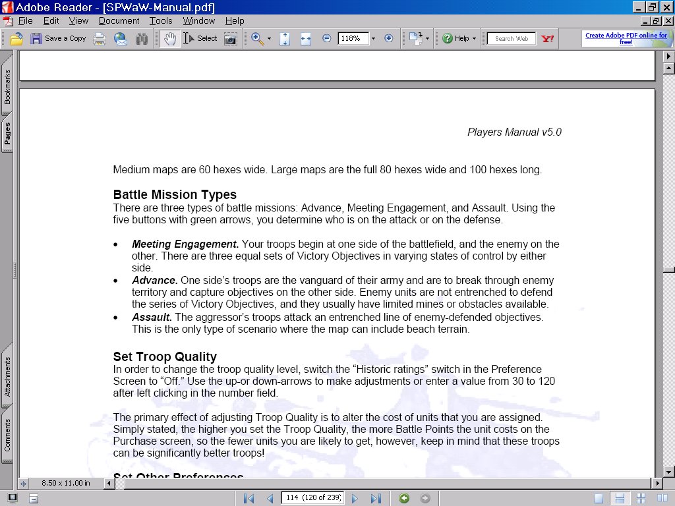
Task: Zoom in with the plus button
Action: click(389, 38)
